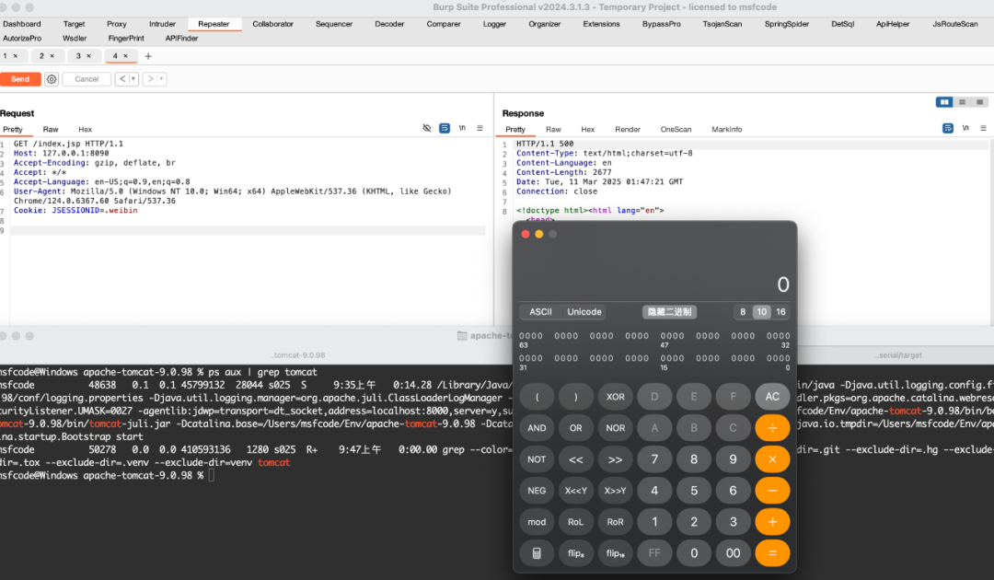Toggle the Response pretty-print message icon
The image size is (994, 580).
coord(948,128)
